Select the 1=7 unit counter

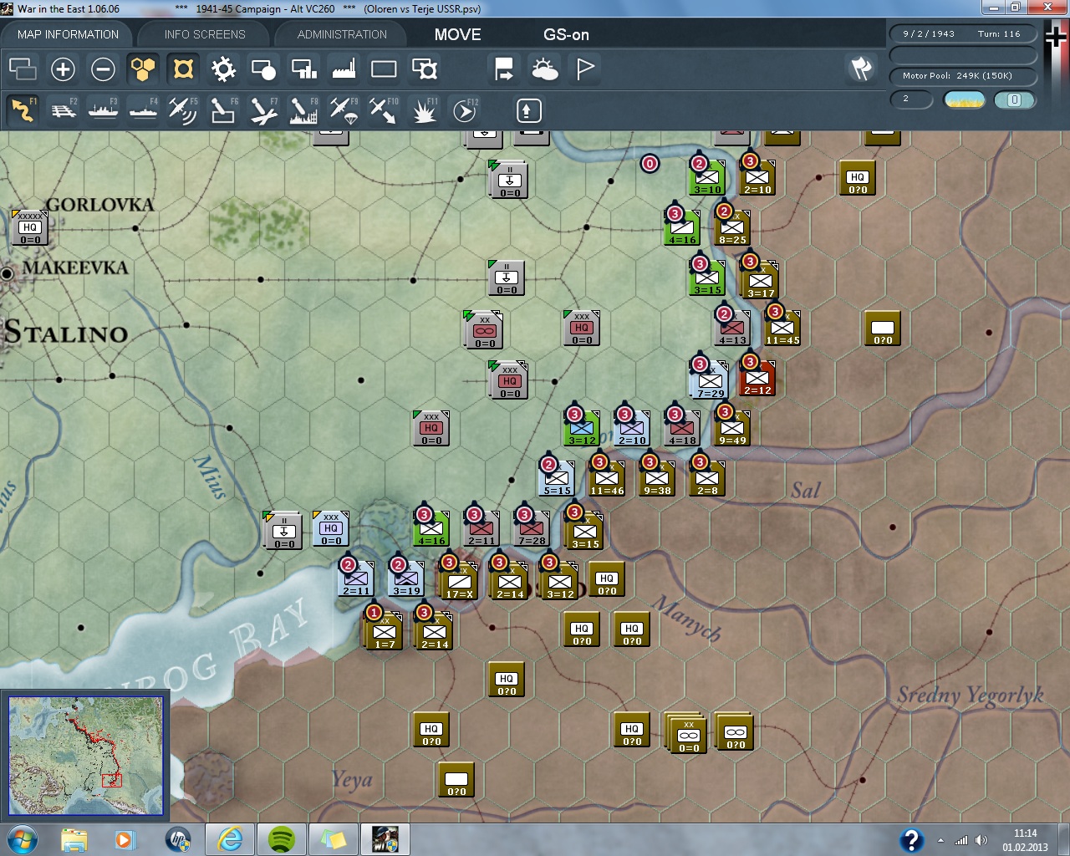coord(385,631)
